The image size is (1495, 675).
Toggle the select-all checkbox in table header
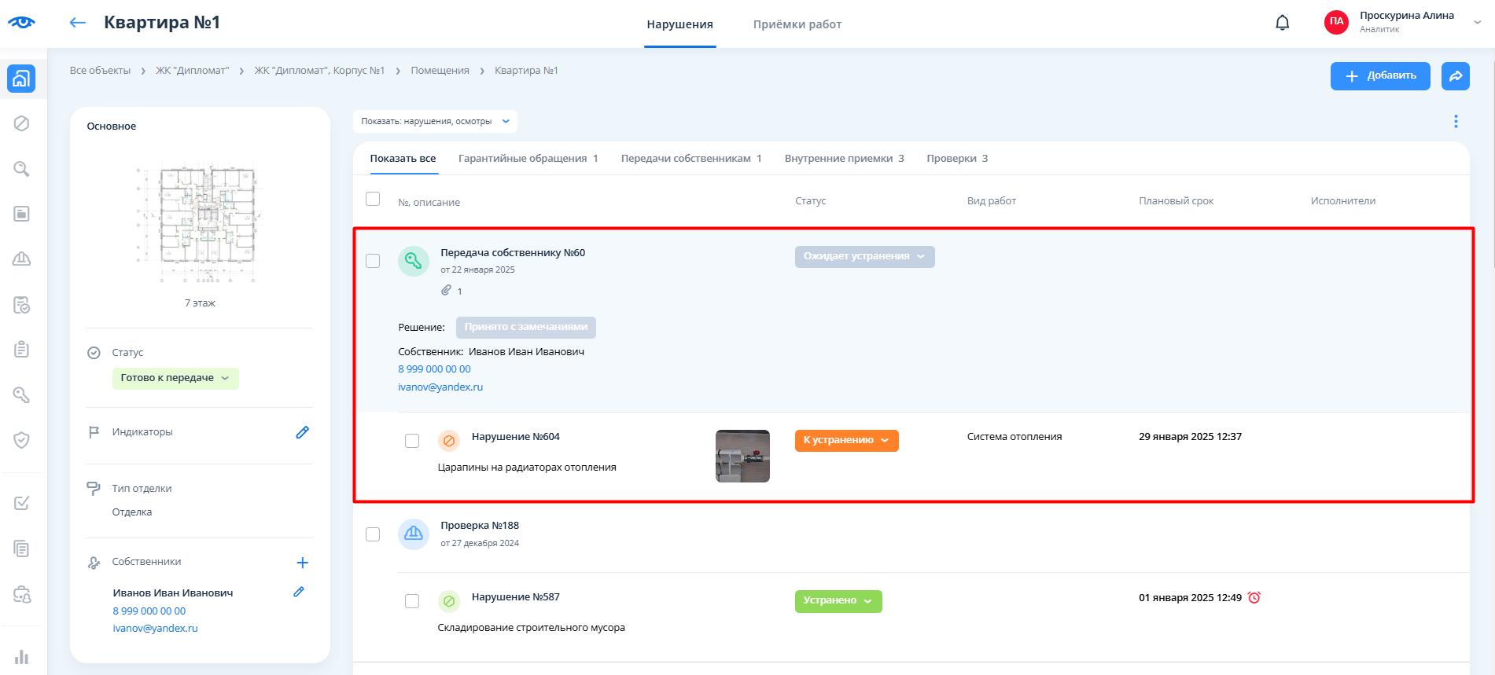pos(373,200)
